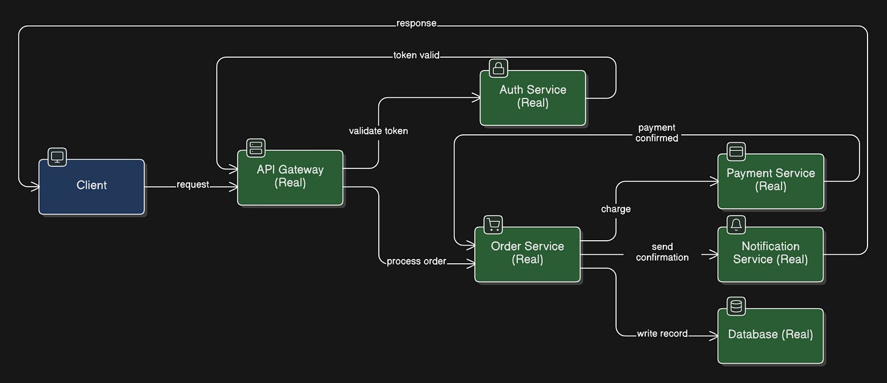
Task: Click the "process order" edge label
Action: coord(417,261)
